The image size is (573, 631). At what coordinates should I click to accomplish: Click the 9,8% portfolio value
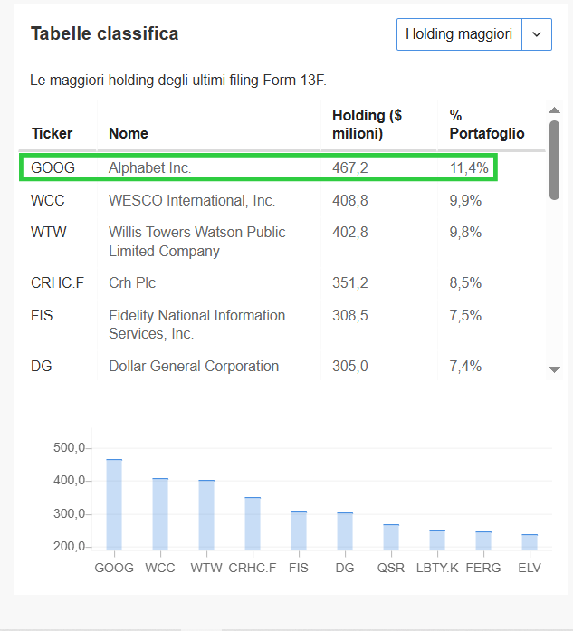(465, 232)
